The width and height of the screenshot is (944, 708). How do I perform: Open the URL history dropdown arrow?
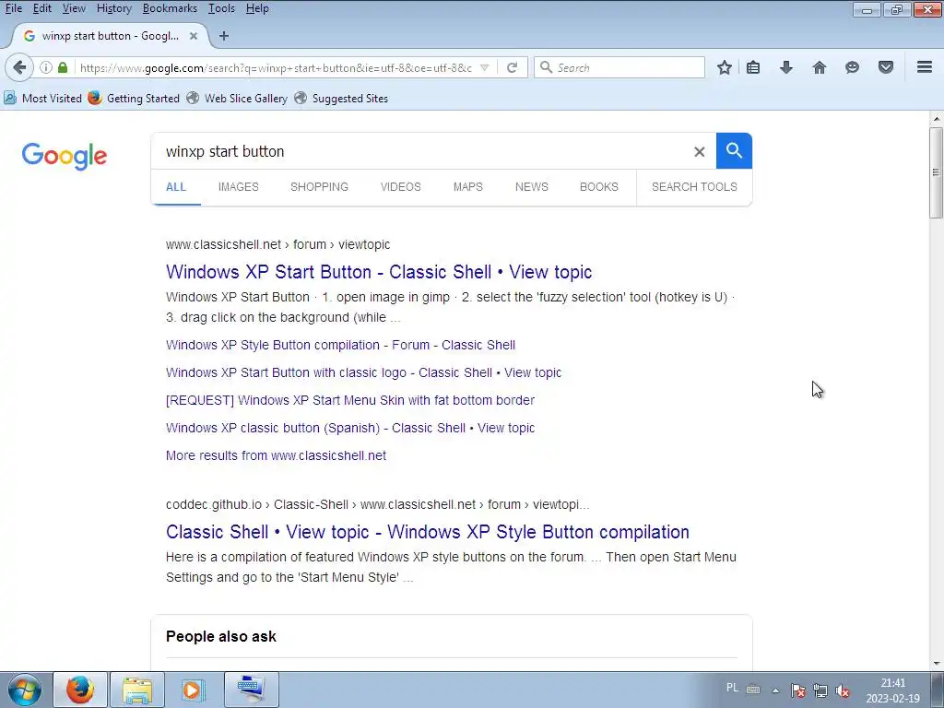tap(484, 67)
